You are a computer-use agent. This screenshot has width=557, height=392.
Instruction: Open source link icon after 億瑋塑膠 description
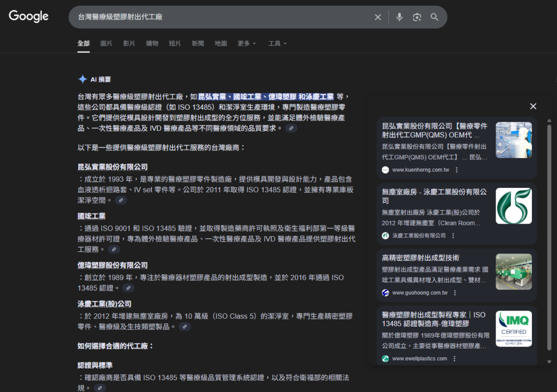click(128, 288)
